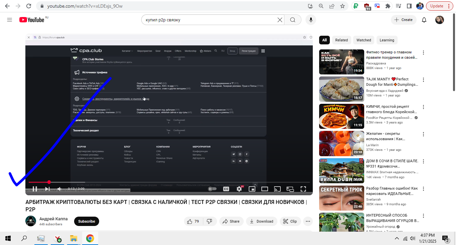The width and height of the screenshot is (456, 245).
Task: Click the Download button
Action: 262,221
